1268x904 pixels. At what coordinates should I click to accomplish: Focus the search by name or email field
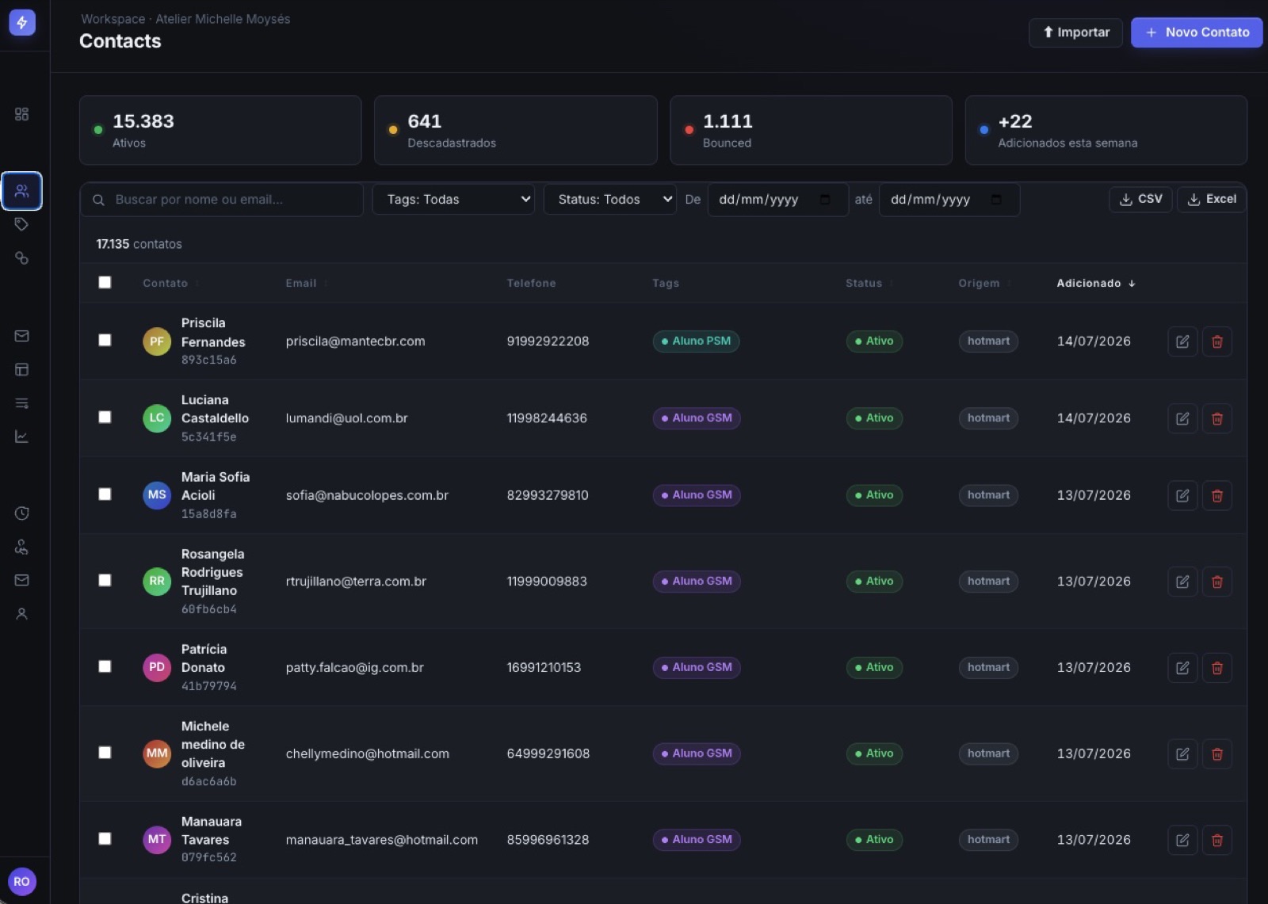coord(221,200)
